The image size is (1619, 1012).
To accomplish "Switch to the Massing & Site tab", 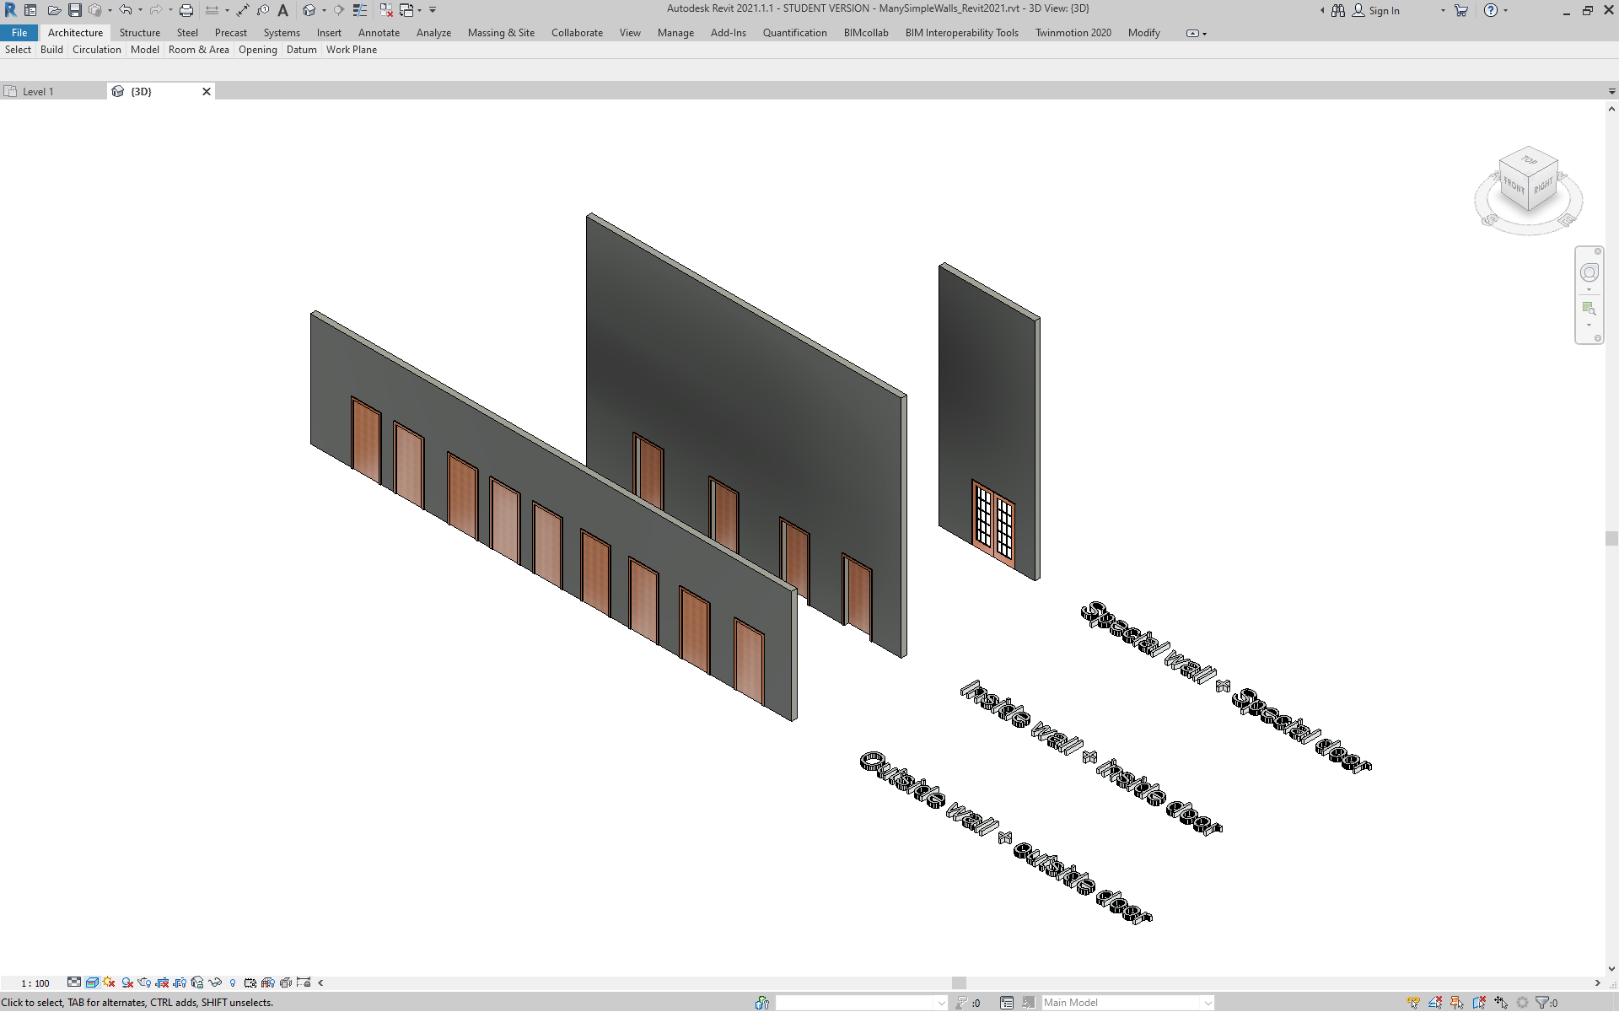I will coord(501,33).
